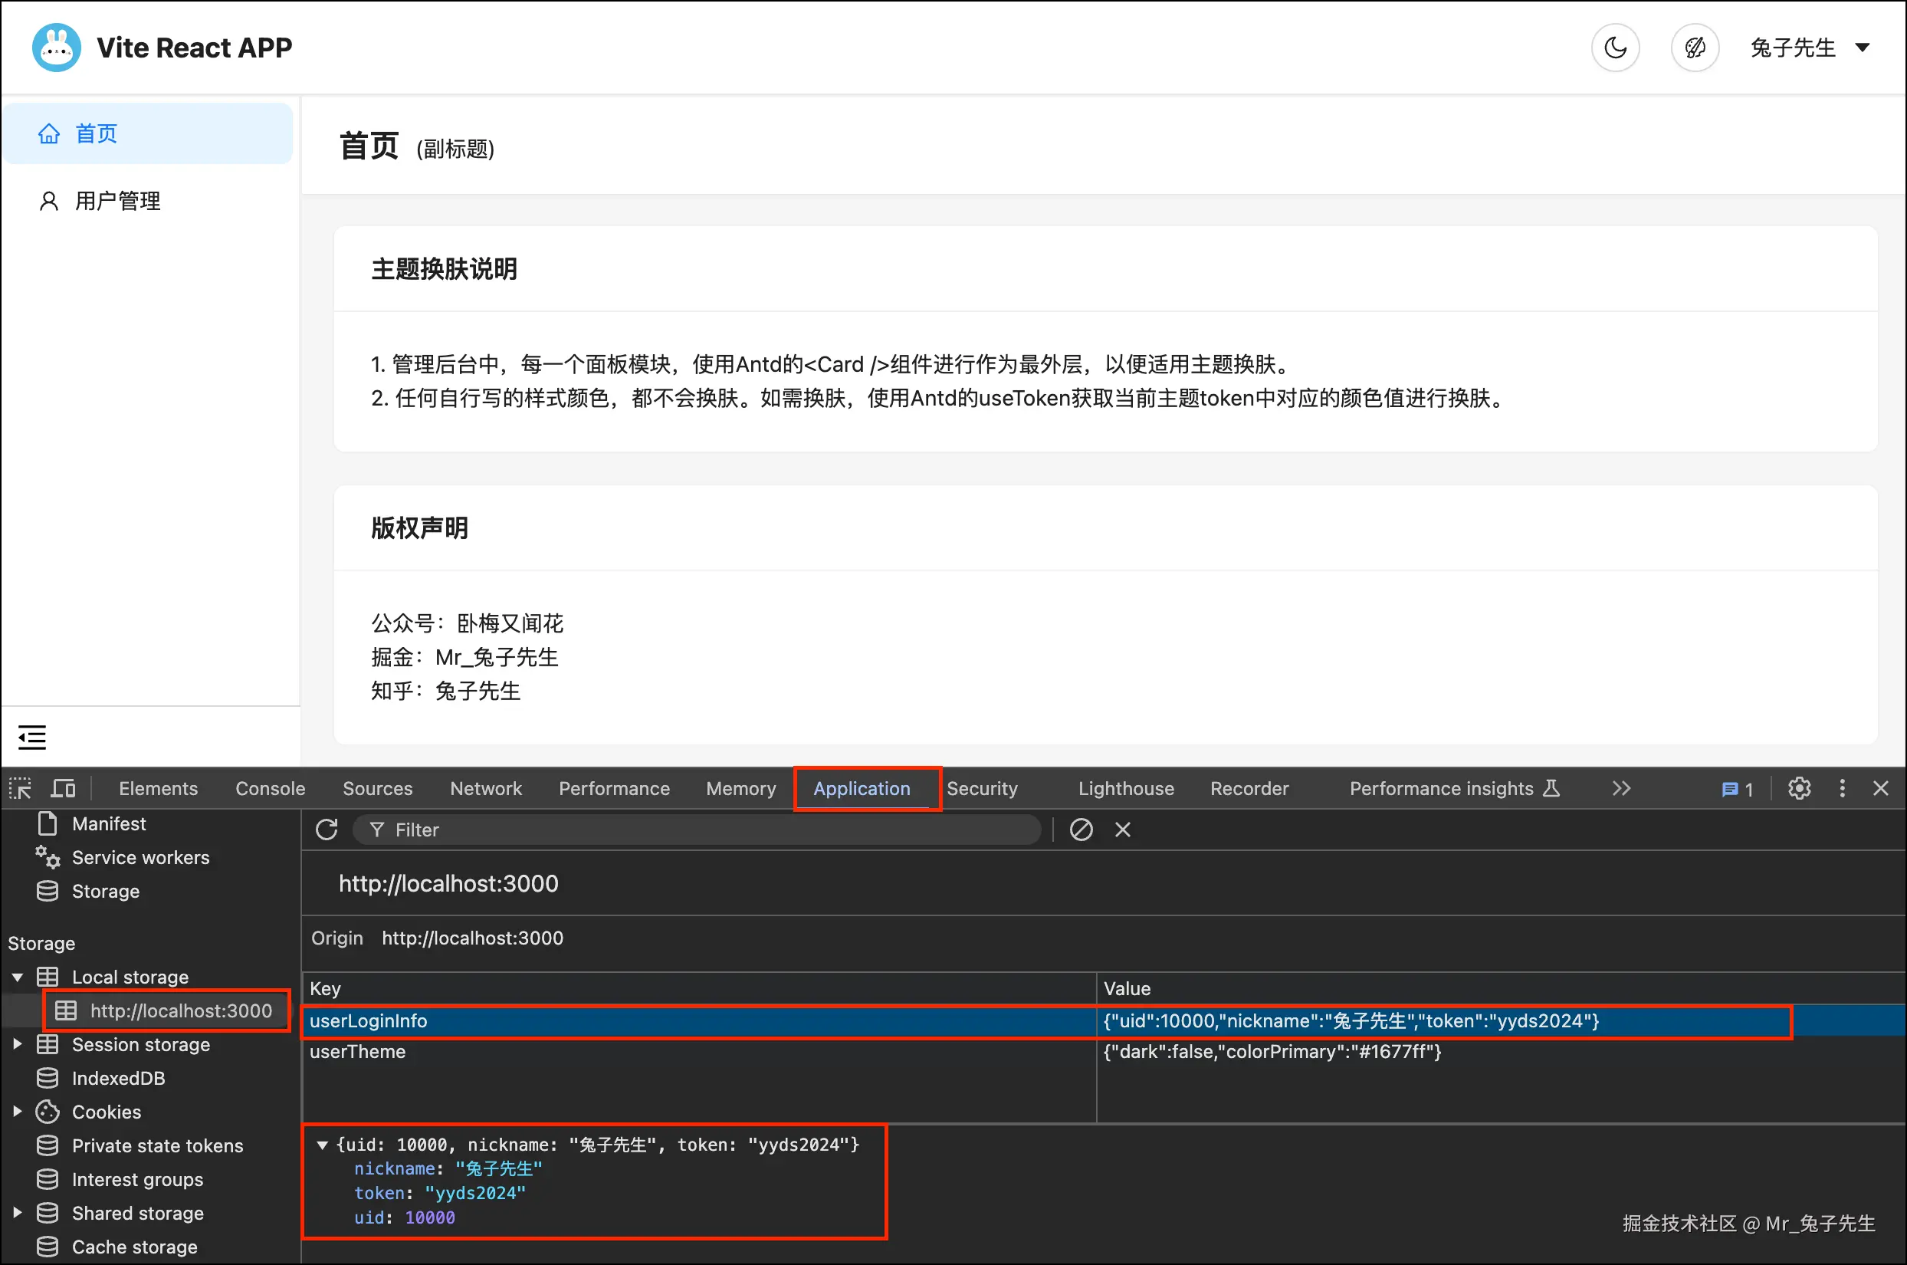Switch to the Memory tab
This screenshot has width=1907, height=1265.
(740, 788)
